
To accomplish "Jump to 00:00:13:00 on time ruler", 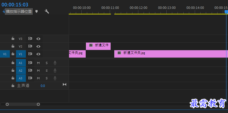I will (x=167, y=8).
